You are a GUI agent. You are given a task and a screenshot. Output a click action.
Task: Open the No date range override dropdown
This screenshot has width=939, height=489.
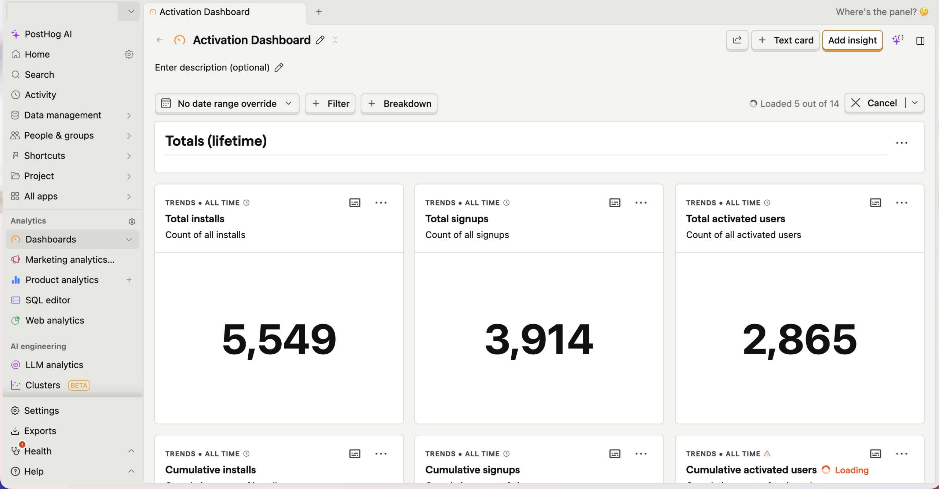click(227, 104)
